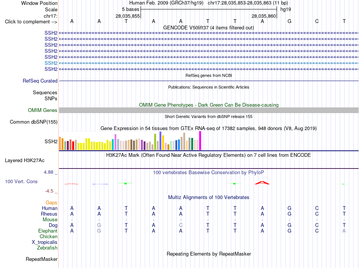
Task: Open the H3K27Ac Mark track title
Action: pyautogui.click(x=209, y=155)
